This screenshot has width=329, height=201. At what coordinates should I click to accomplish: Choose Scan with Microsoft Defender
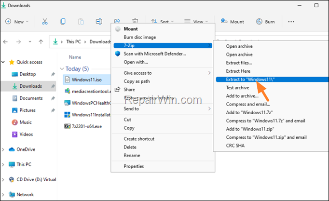163,54
